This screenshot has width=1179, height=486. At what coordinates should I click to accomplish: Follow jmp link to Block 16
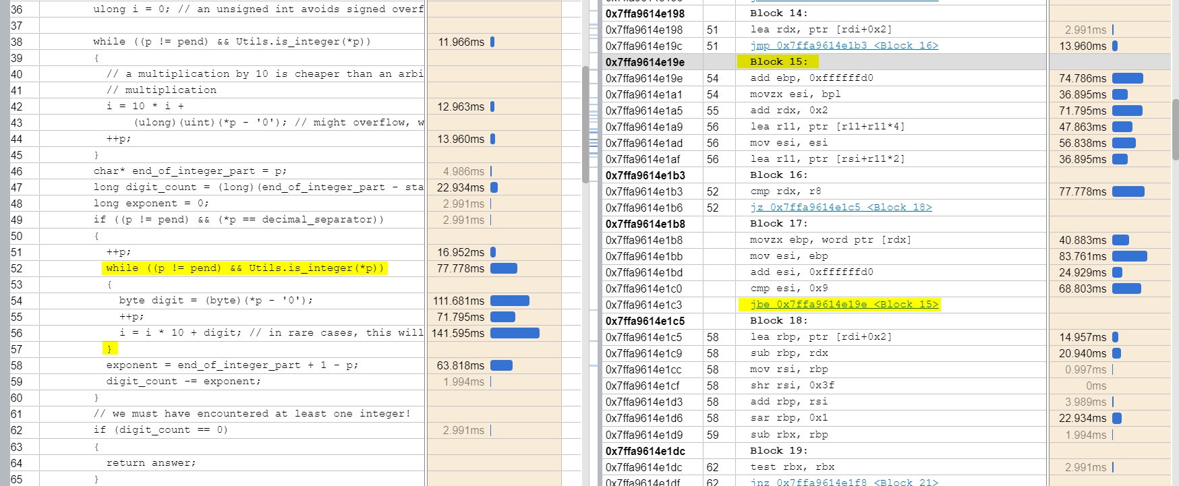[x=844, y=46]
